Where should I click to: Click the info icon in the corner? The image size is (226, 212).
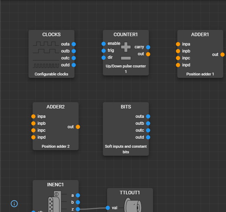14,204
